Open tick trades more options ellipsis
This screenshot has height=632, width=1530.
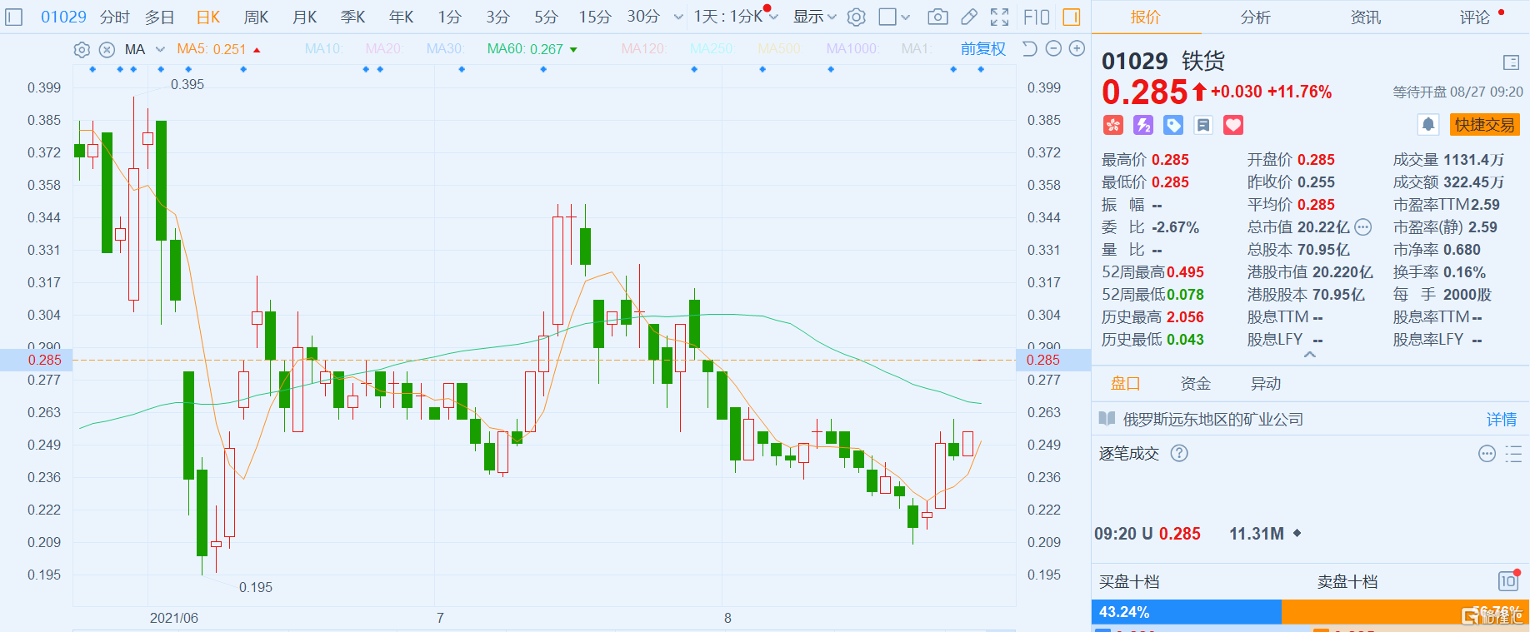[1487, 453]
